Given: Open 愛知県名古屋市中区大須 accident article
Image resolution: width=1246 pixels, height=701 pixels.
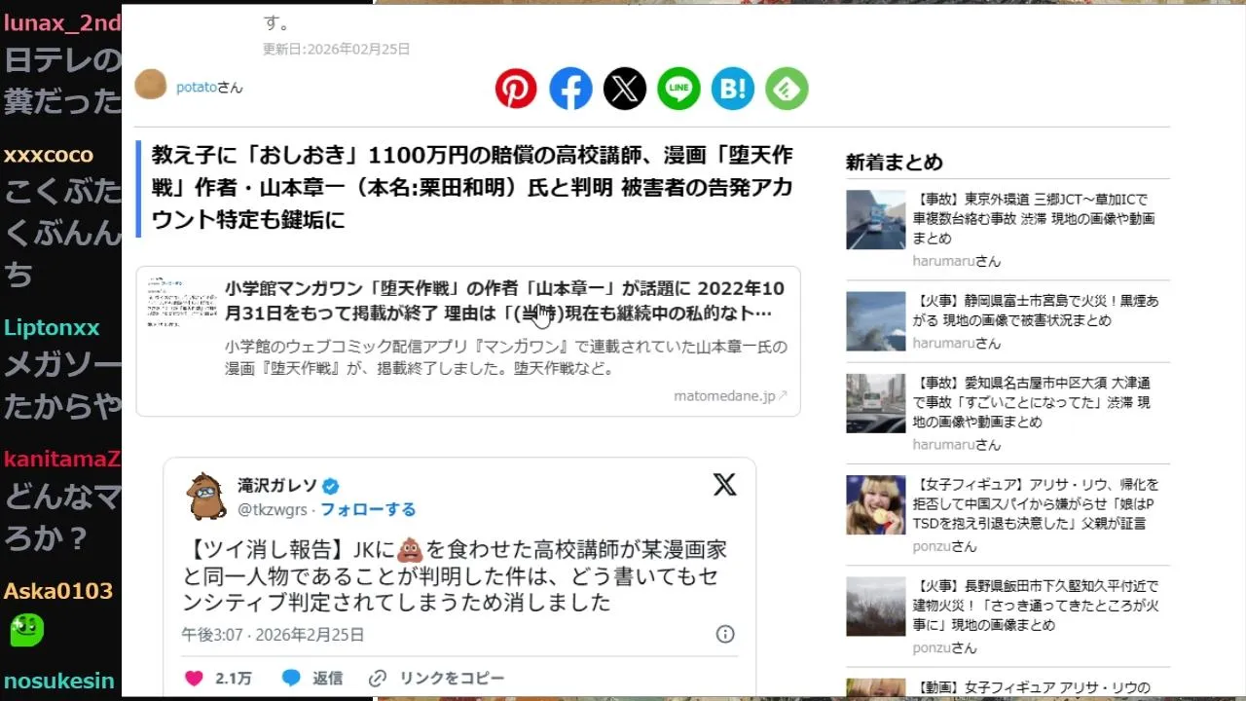Looking at the screenshot, I should [x=1032, y=402].
